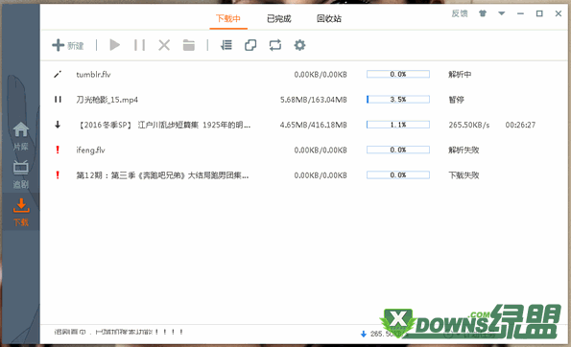Start selected download with play icon
Screen dimensions: 571x347
pos(115,45)
